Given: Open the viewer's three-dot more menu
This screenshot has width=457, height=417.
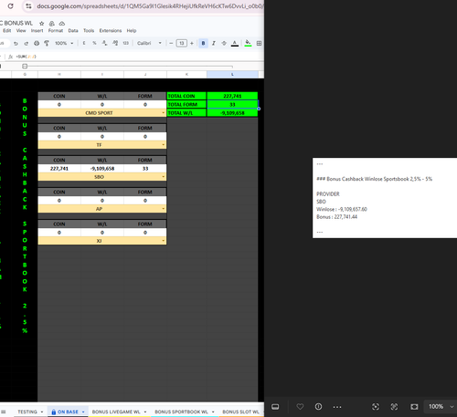Looking at the screenshot, I should pos(337,407).
